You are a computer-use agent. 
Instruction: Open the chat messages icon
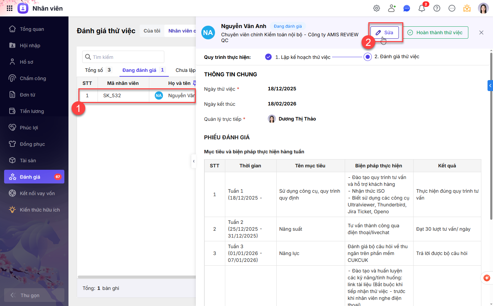tap(407, 8)
